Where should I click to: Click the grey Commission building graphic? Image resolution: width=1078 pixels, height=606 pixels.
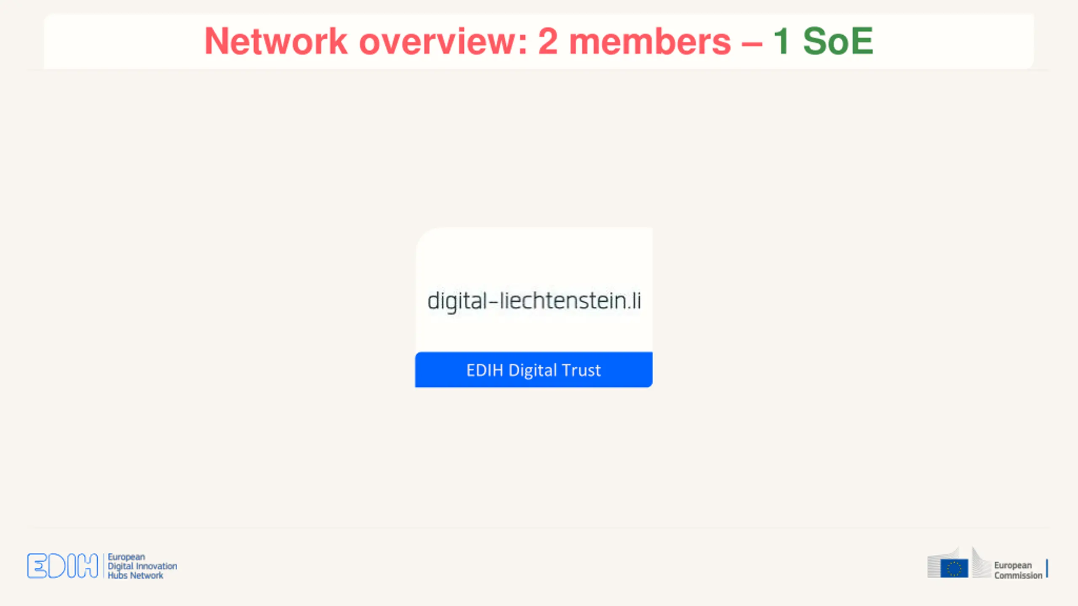click(959, 563)
